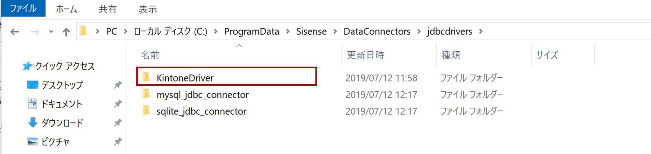Click the pin icon beside ピクチャ
This screenshot has width=651, height=154.
(118, 142)
